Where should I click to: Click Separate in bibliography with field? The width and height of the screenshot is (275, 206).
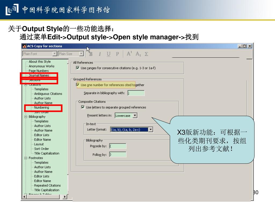point(136,93)
